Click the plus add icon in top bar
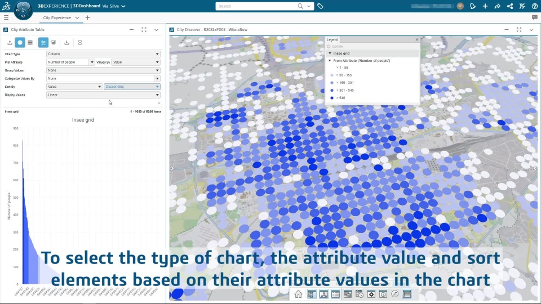Screen dimensions: 541x304 (485, 6)
